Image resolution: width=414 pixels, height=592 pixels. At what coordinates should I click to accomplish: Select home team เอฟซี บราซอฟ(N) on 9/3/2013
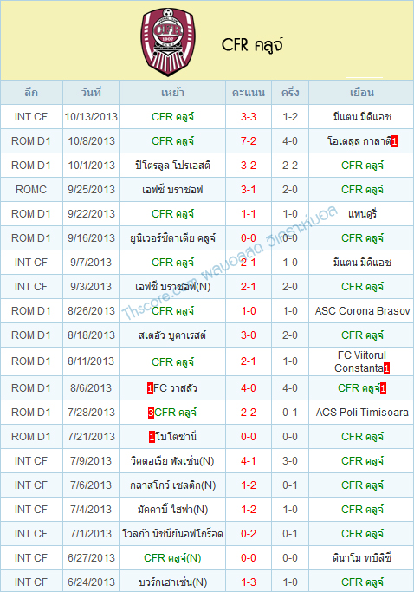(172, 287)
